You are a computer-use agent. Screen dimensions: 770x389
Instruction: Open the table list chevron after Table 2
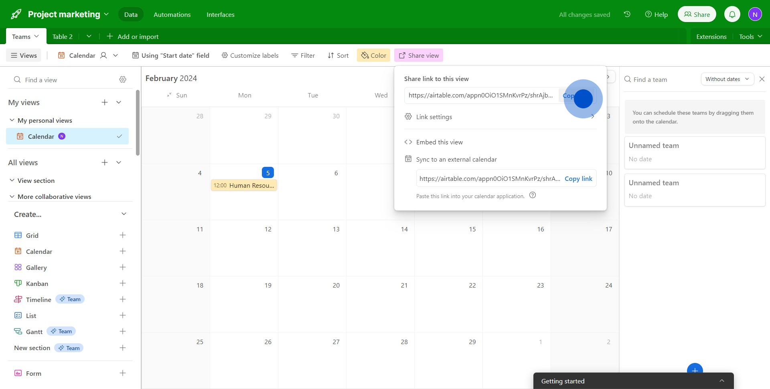[89, 36]
